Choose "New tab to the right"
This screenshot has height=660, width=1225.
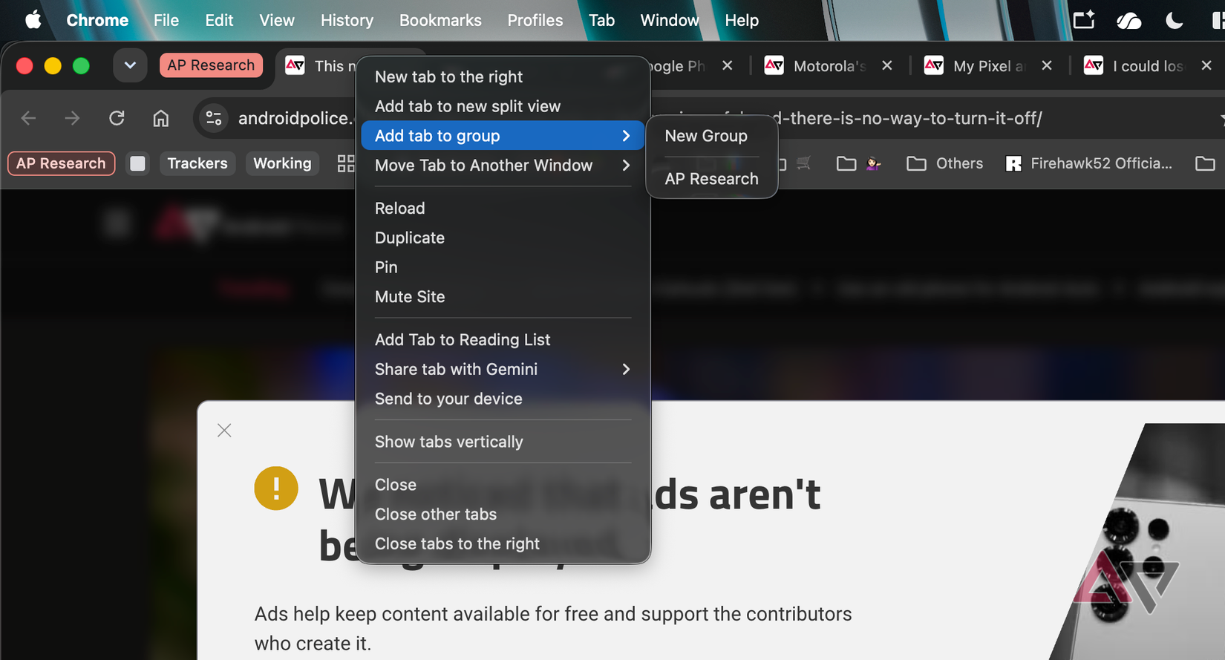[503, 76]
